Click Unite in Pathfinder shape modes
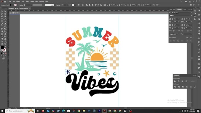Viewport: 201px width, 113px height. (x=175, y=81)
